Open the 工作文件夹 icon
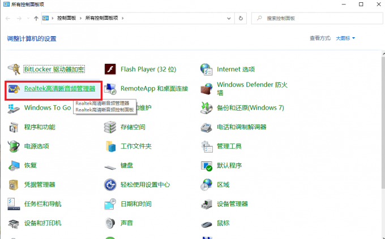385x239 pixels. [110, 146]
